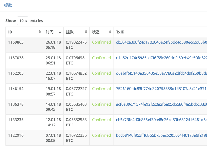Click time cell 26.01.18 05:19

tap(53, 45)
